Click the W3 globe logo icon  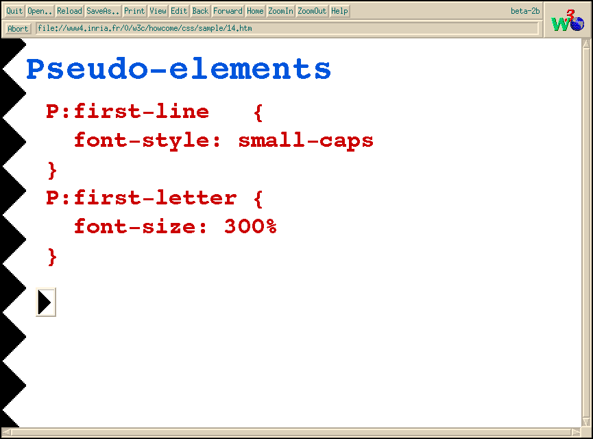coord(568,20)
